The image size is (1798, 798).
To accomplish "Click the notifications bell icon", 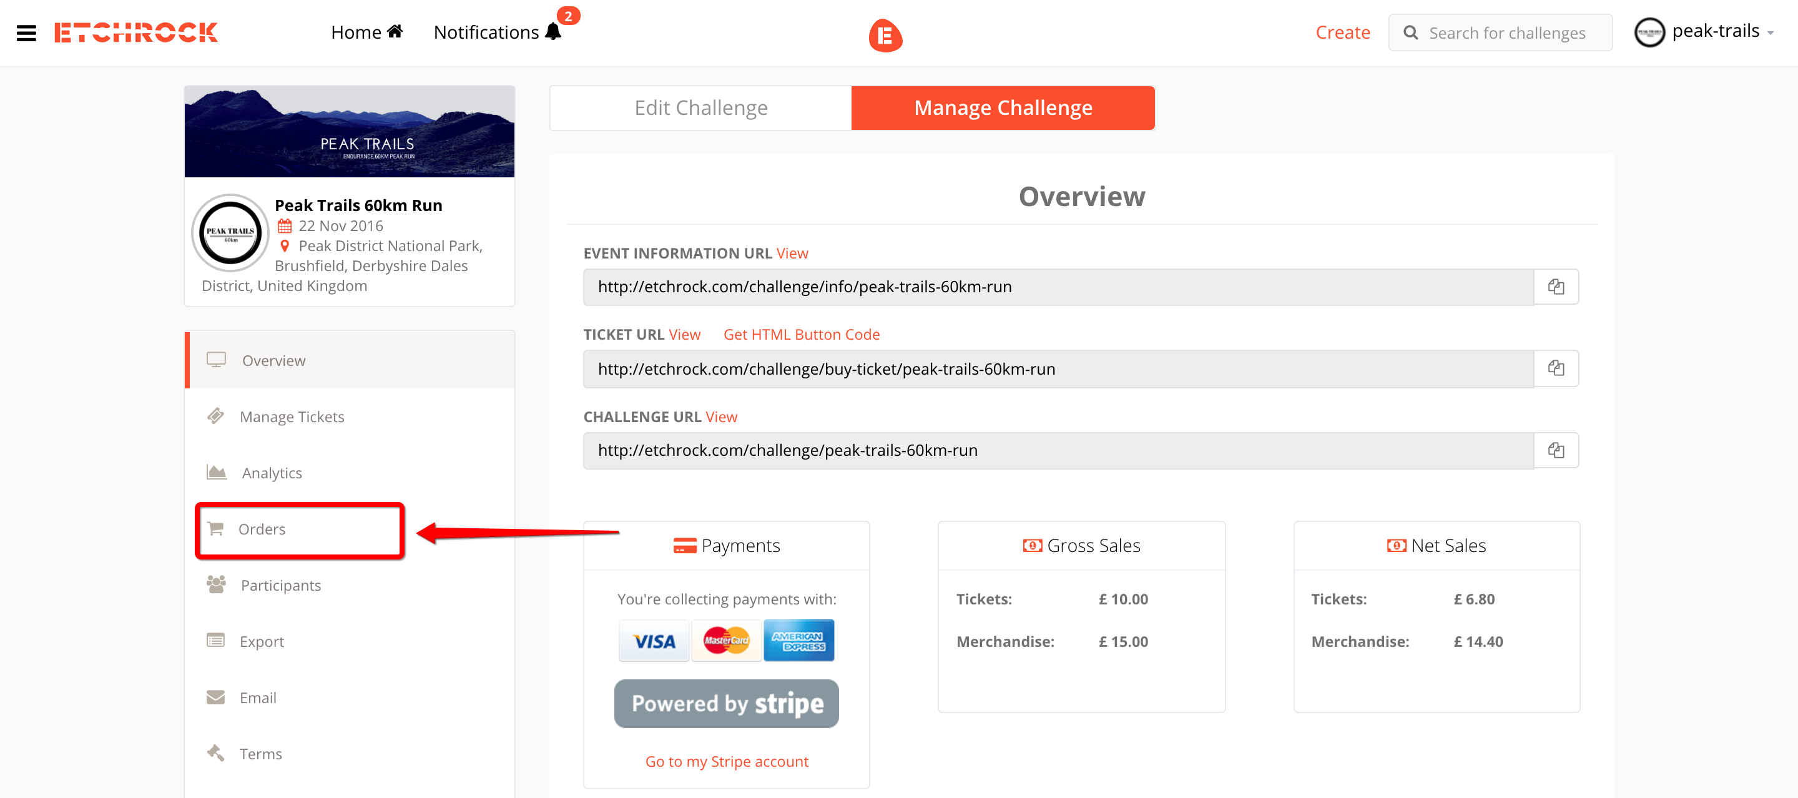I will click(x=553, y=32).
